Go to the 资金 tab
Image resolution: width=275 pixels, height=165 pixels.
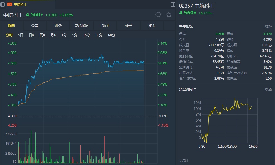click(x=152, y=26)
